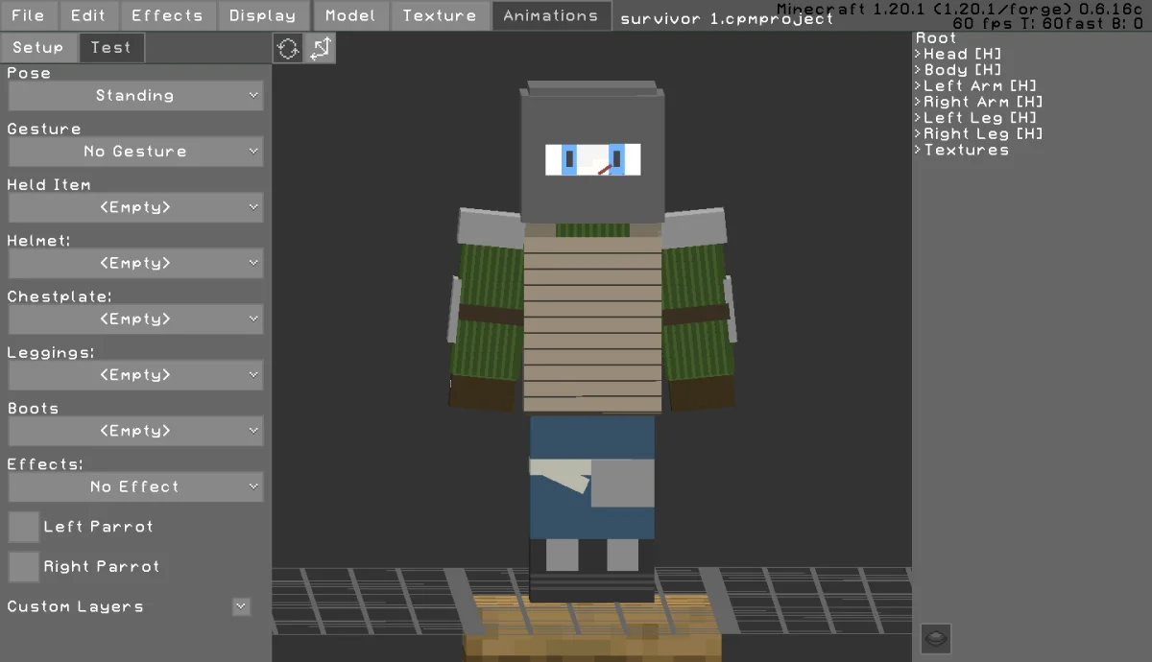The width and height of the screenshot is (1152, 662).
Task: Click the survivor 1.cpmproject file name
Action: (x=727, y=18)
